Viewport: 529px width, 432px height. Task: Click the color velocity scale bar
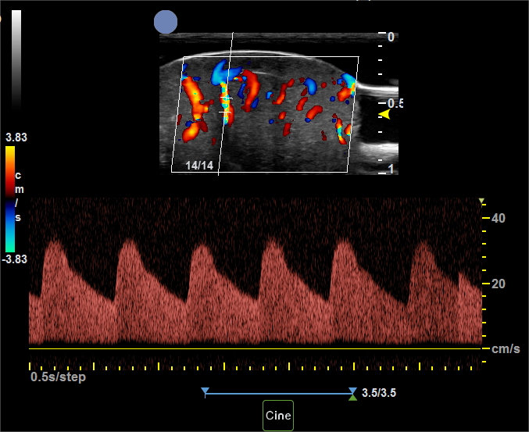click(x=10, y=198)
